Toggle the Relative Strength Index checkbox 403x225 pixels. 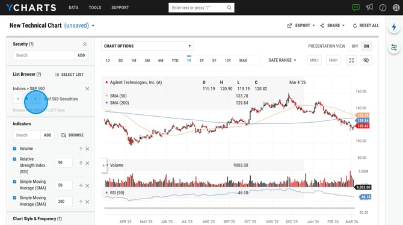click(14, 159)
